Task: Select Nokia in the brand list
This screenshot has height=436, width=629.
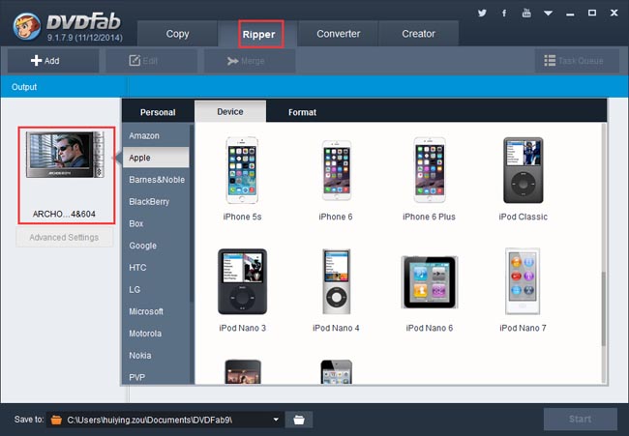Action: click(x=156, y=356)
